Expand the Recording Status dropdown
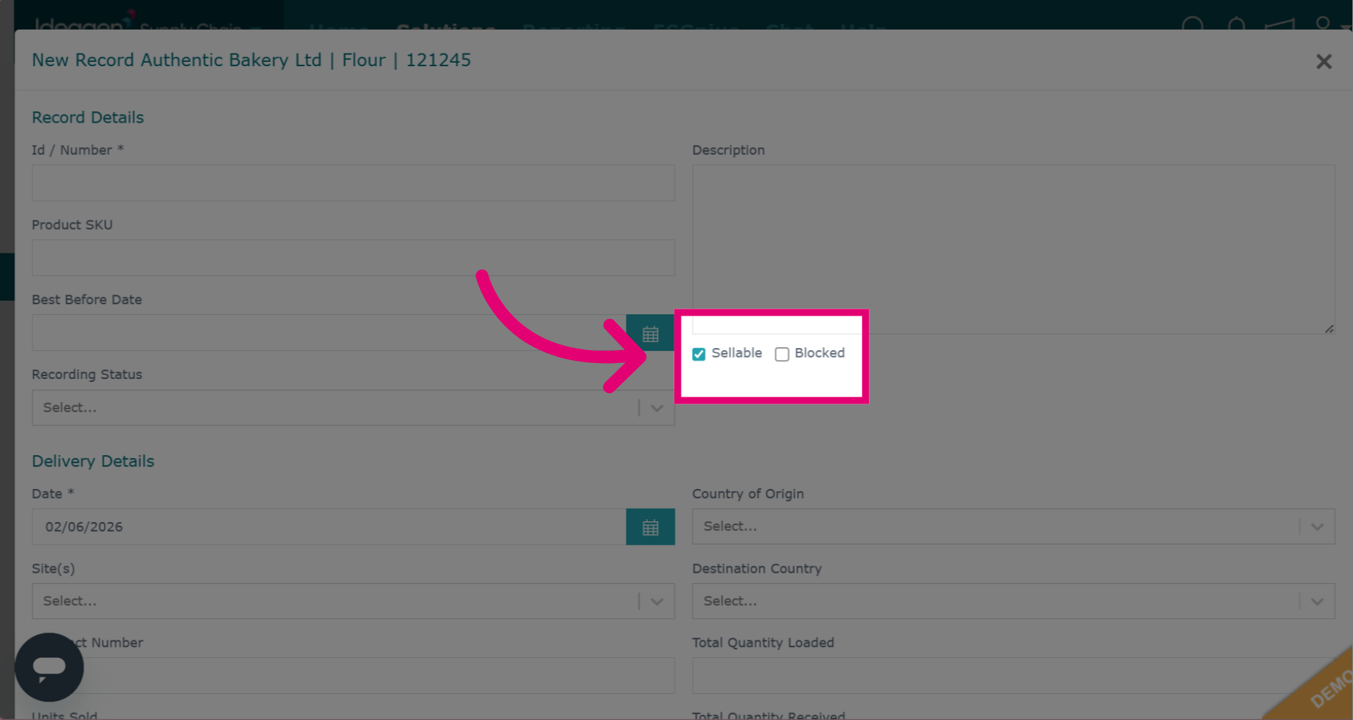Screen dimensions: 1353x720 353,408
